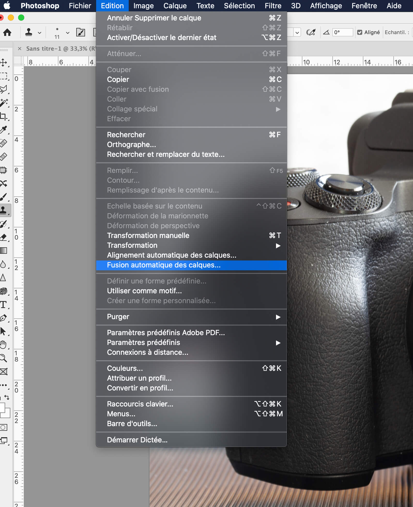
Task: Toggle Quick Mask mode
Action: coord(3,427)
